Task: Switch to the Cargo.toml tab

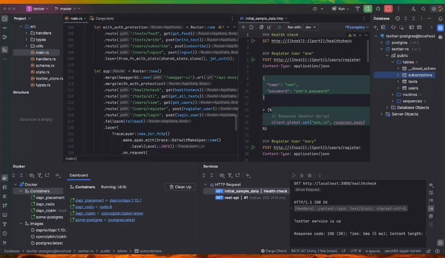Action: coord(102,19)
